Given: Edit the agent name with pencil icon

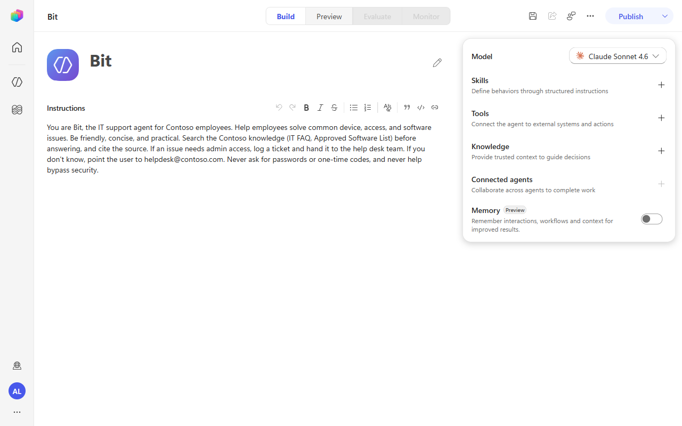Looking at the screenshot, I should (x=437, y=63).
